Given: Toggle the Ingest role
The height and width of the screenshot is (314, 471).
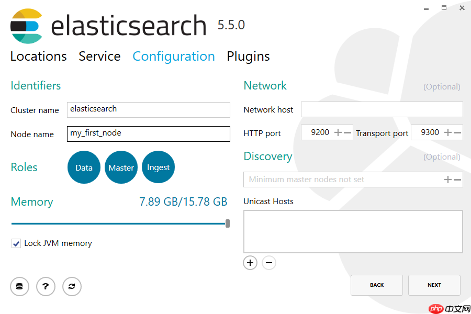Looking at the screenshot, I should click(158, 167).
